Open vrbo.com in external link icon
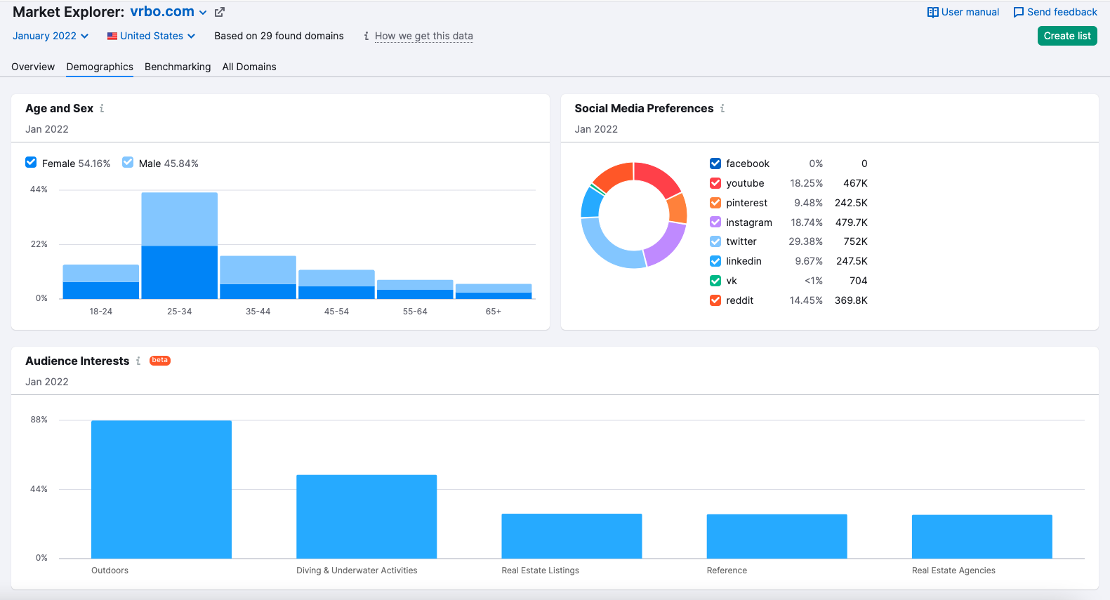1110x600 pixels. coord(220,12)
